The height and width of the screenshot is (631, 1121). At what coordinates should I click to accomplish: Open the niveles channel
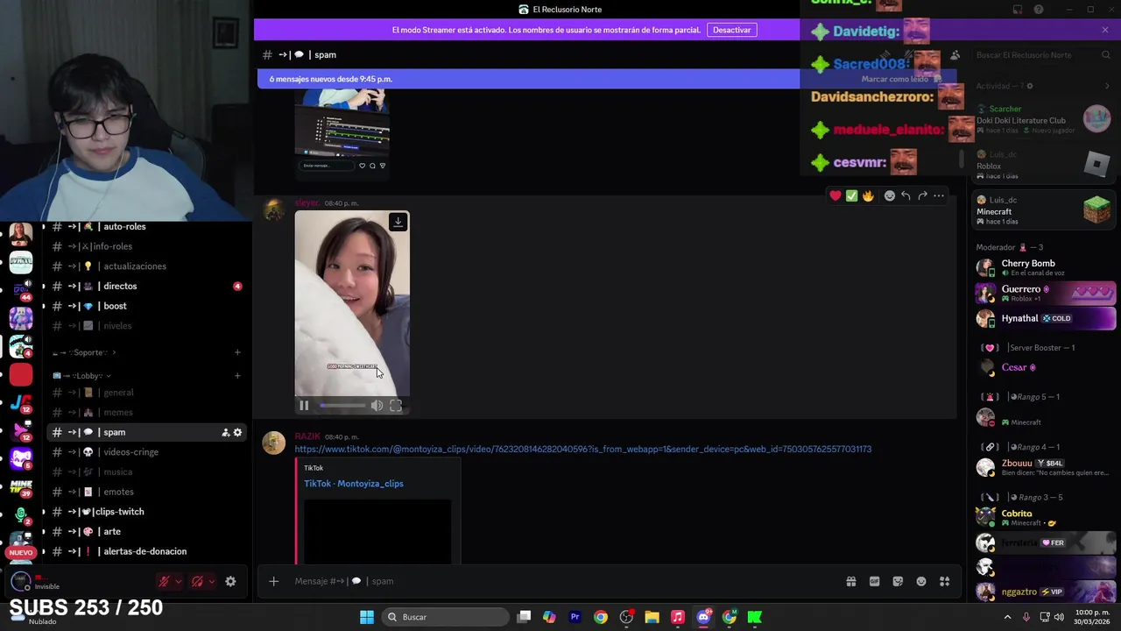[x=146, y=326]
